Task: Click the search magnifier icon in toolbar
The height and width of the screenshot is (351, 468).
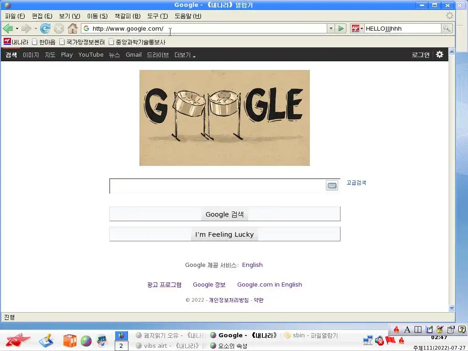Action: click(447, 29)
